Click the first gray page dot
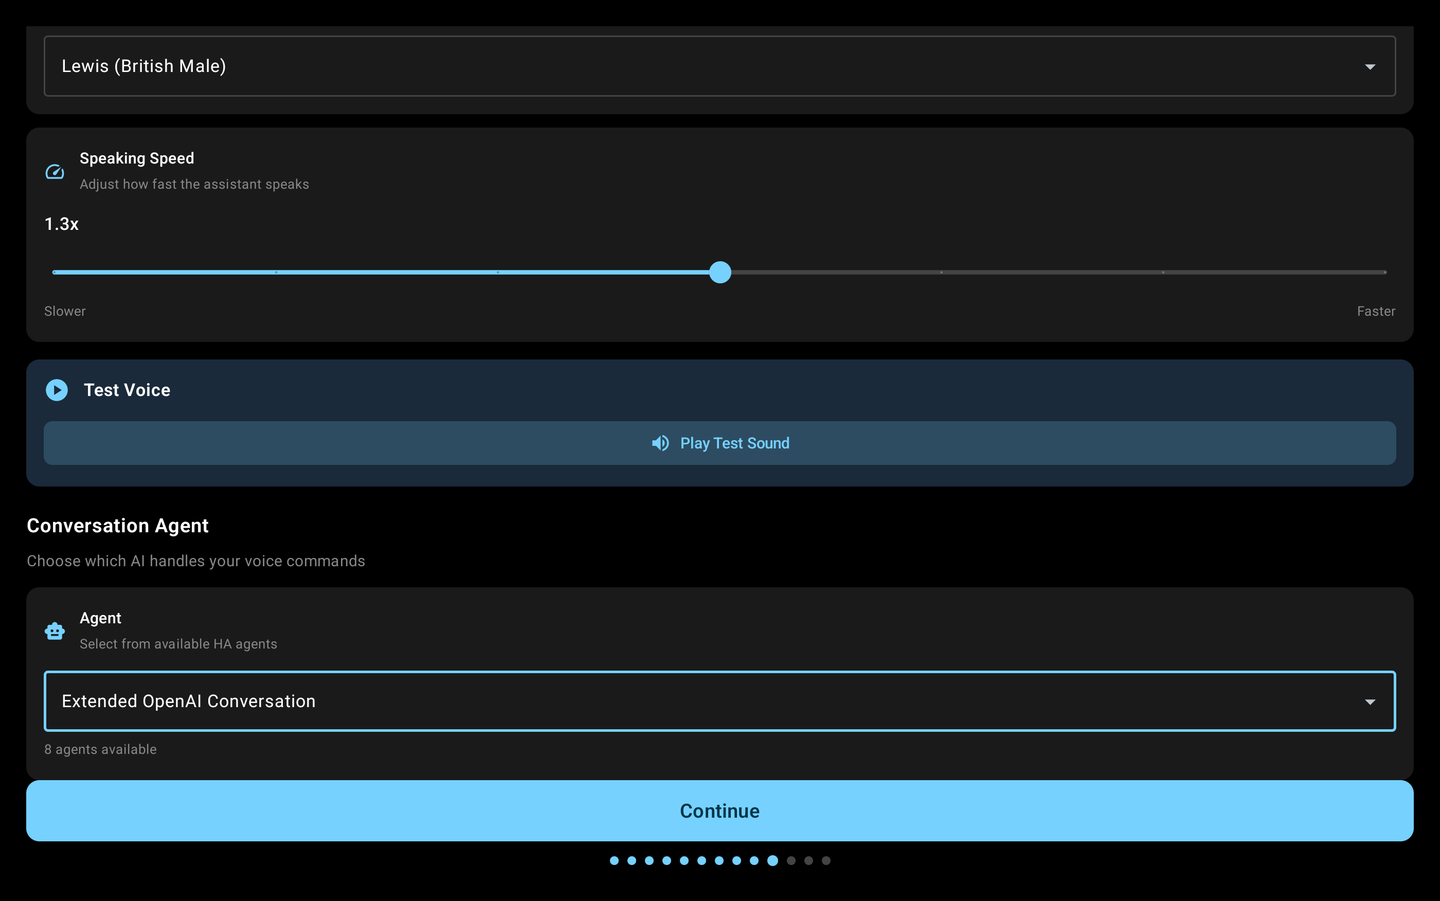1440x901 pixels. pos(790,860)
